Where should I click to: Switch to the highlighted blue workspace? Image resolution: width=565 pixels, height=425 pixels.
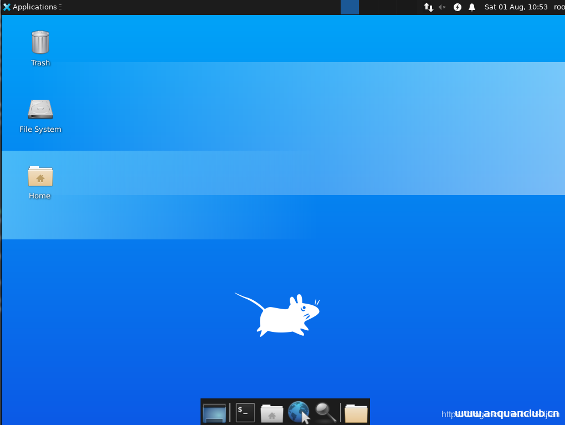coord(350,7)
